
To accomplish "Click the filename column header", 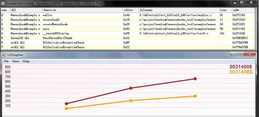I will click(146, 10).
